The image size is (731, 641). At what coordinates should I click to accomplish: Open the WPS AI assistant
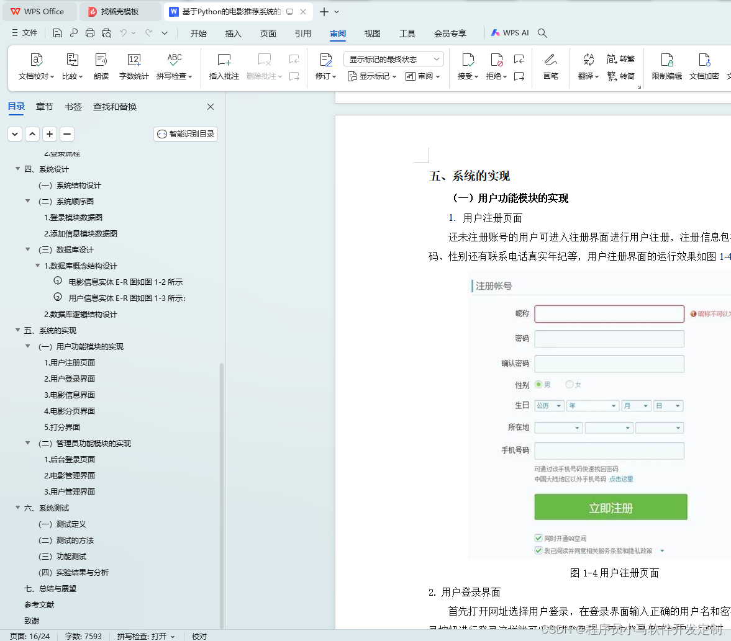509,33
